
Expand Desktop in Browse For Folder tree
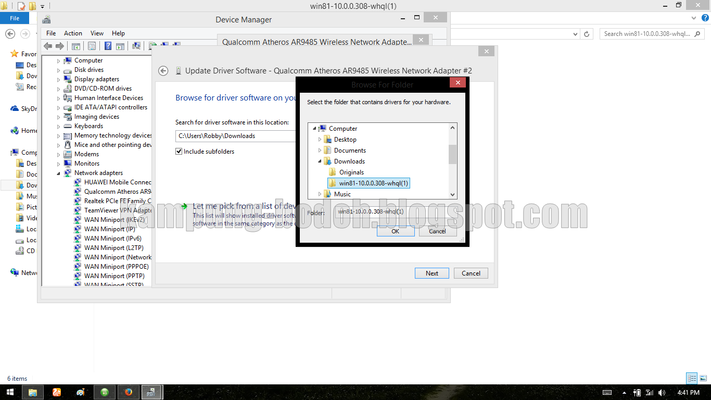(320, 140)
